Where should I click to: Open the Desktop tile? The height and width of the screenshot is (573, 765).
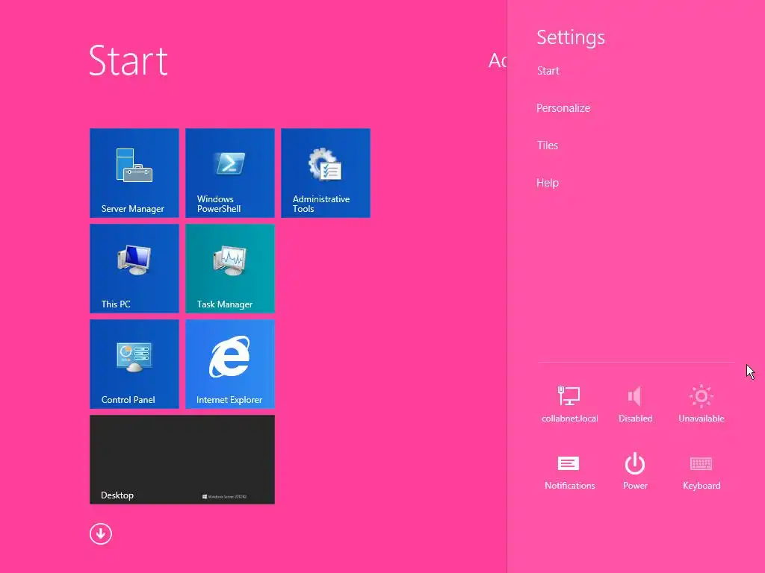pyautogui.click(x=182, y=460)
